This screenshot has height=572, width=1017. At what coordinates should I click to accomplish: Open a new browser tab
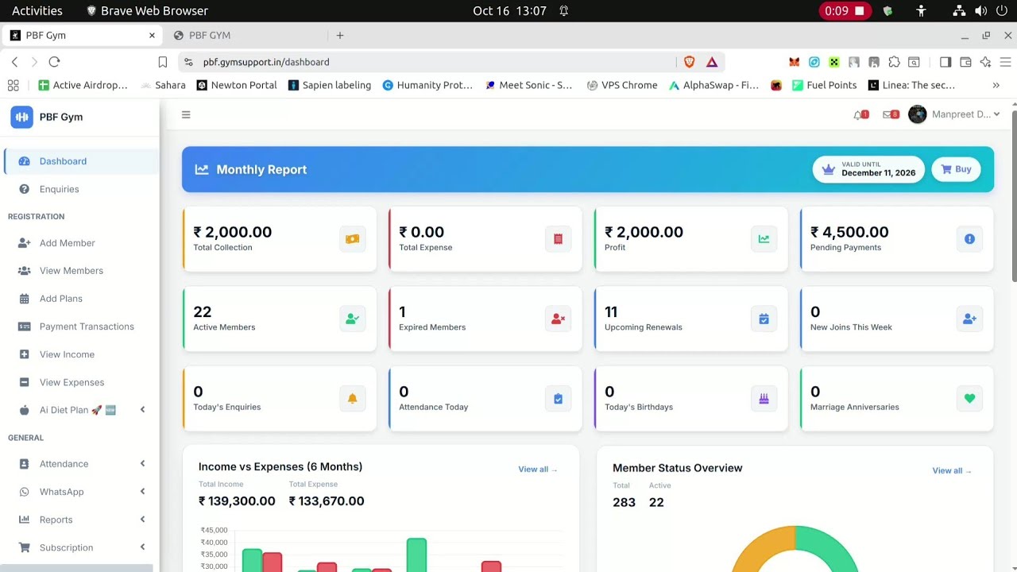pyautogui.click(x=340, y=35)
